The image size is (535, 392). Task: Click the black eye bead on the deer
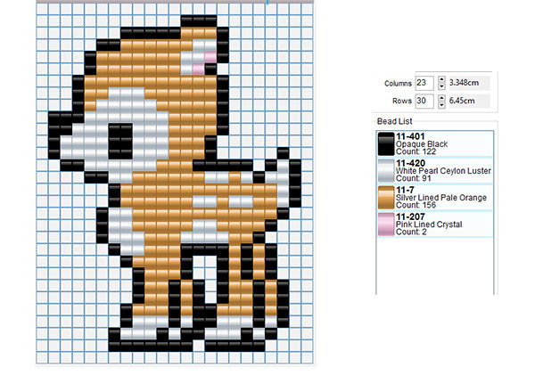(120, 142)
